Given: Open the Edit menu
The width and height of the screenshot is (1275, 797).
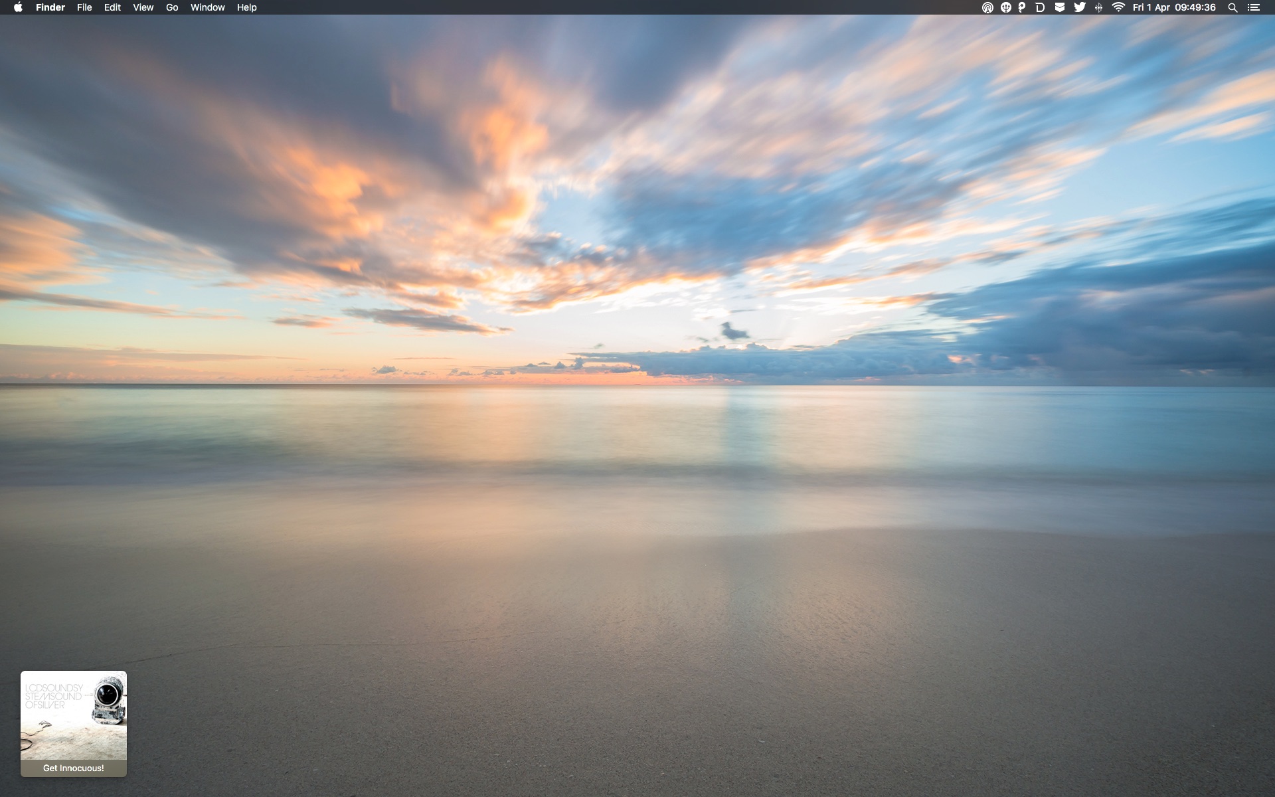Looking at the screenshot, I should pyautogui.click(x=112, y=7).
